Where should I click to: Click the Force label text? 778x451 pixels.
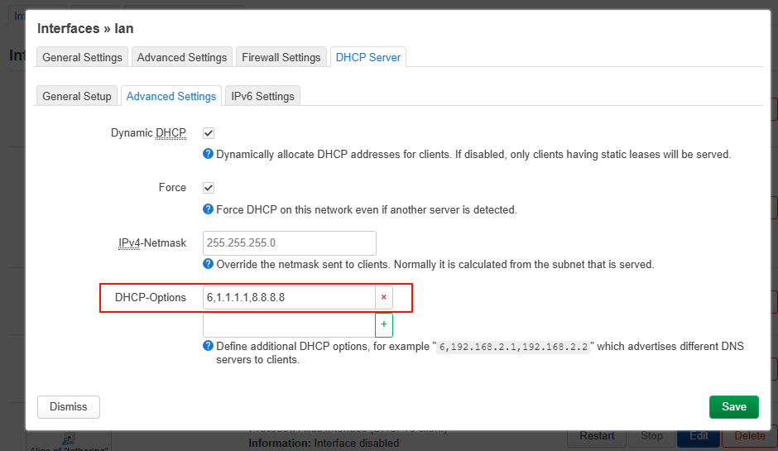tap(172, 188)
